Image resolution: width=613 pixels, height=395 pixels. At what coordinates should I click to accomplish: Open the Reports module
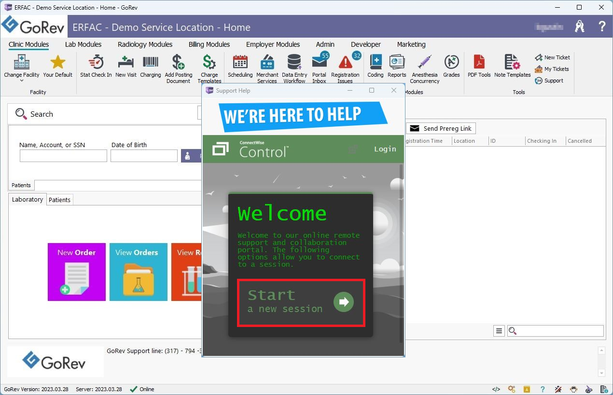[x=397, y=66]
